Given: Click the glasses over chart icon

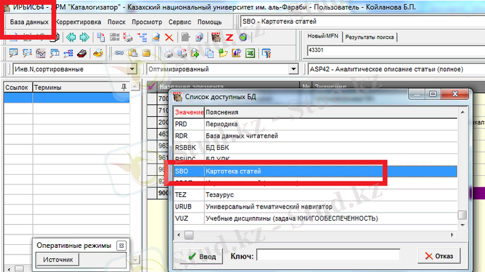Looking at the screenshot, I should point(41,53).
